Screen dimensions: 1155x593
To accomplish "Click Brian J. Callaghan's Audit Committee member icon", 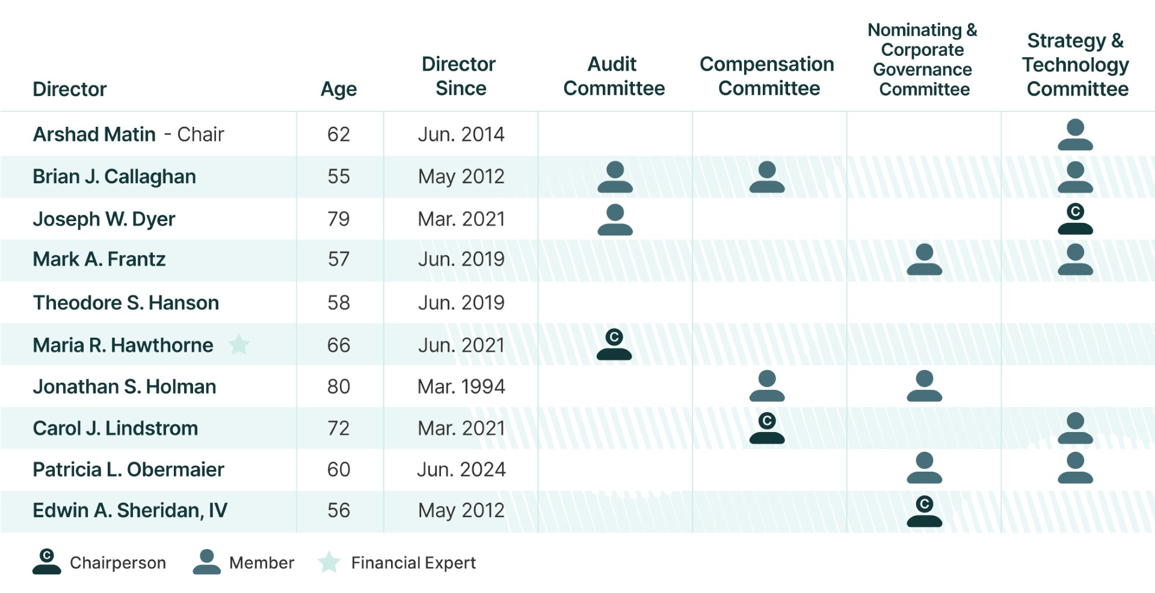I will [x=615, y=177].
